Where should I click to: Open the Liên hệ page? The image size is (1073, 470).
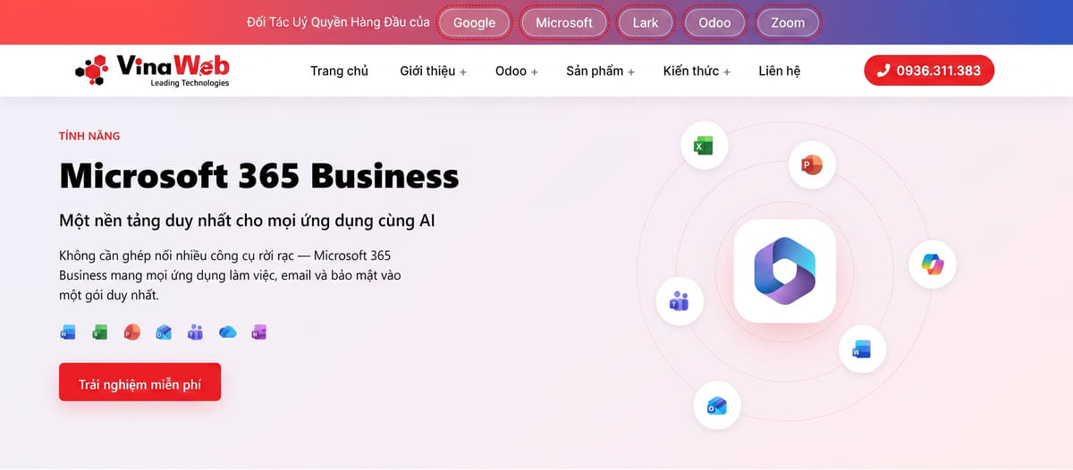pyautogui.click(x=780, y=71)
